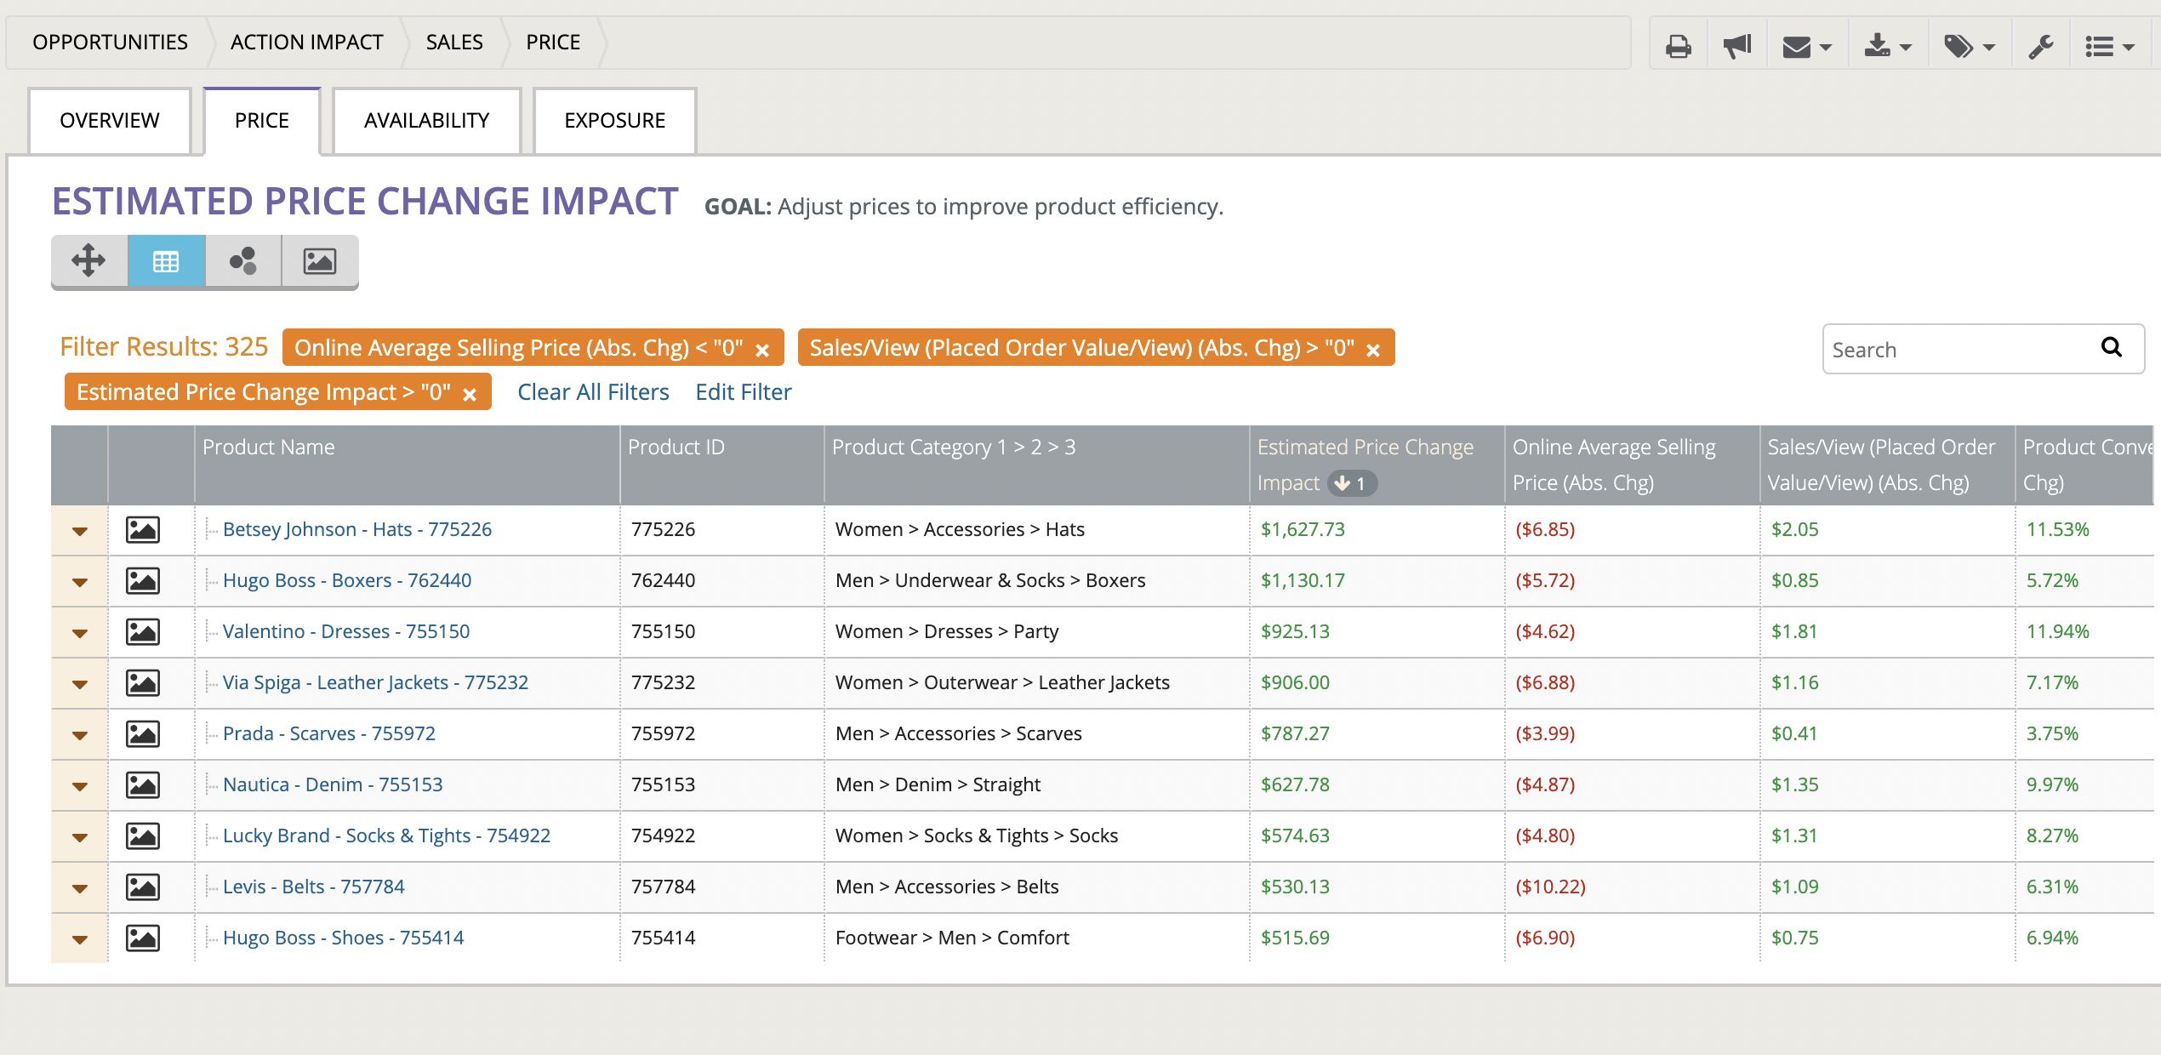Show image for Hugo Boss Shoes row
2161x1055 pixels.
pos(143,938)
